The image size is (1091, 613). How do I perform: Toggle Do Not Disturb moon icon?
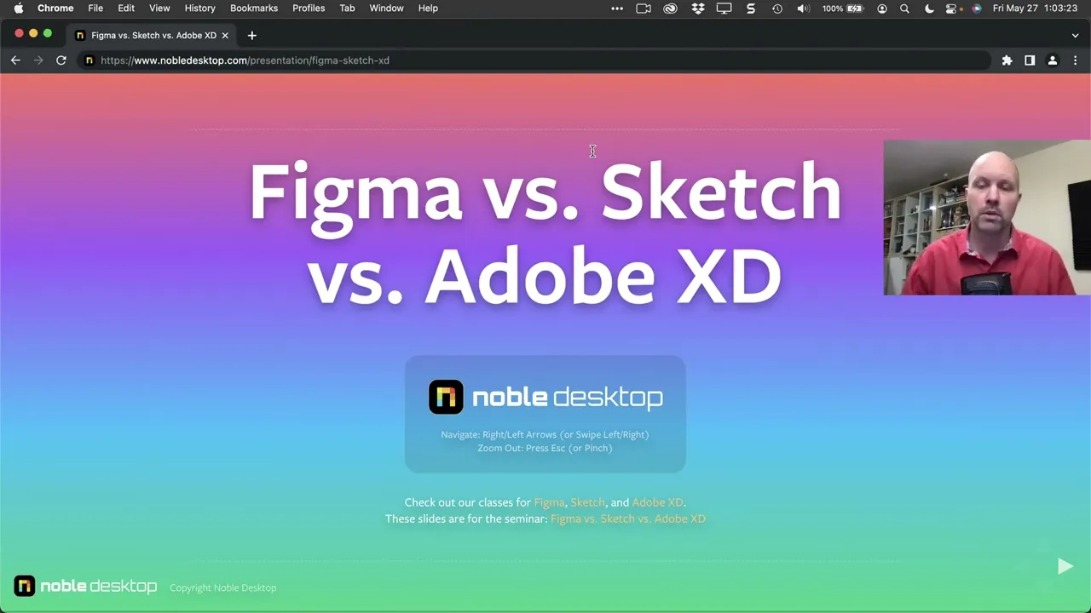929,9
